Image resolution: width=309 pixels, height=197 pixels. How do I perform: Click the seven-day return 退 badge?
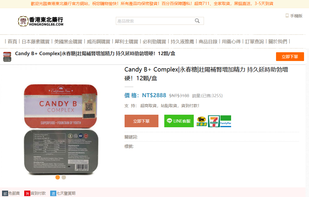[53, 193]
